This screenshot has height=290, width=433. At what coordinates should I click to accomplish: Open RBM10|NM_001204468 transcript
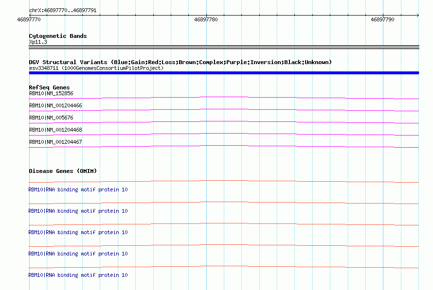(x=55, y=130)
